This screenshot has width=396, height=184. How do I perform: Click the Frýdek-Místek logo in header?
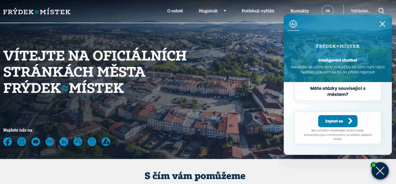coord(37,12)
